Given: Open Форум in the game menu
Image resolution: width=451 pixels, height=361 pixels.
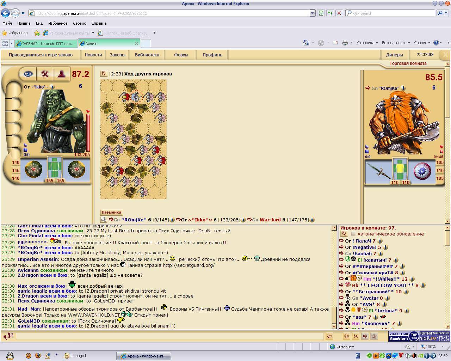Looking at the screenshot, I should tap(181, 55).
